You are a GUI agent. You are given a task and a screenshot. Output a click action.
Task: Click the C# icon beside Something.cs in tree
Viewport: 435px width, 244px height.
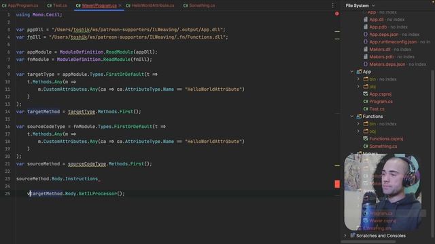coord(366,146)
